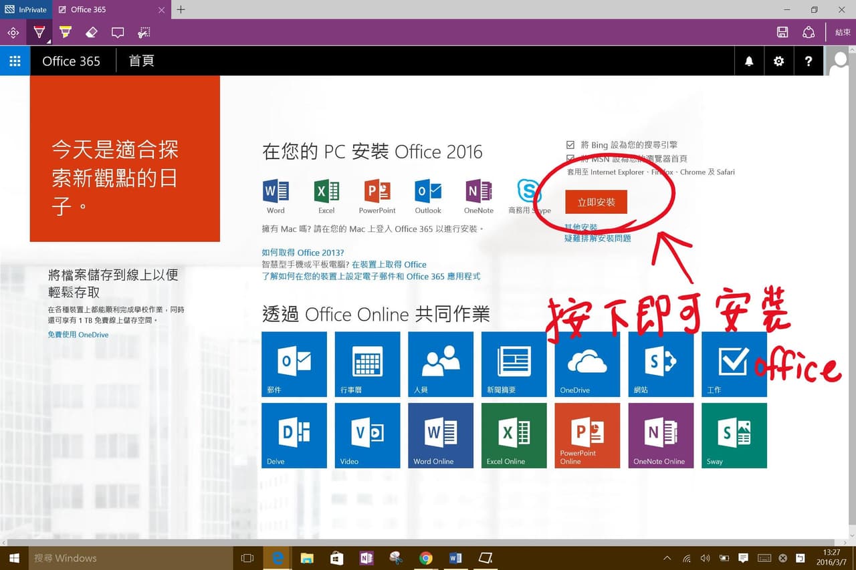Click the Skype for Business icon
Viewport: 856px width, 570px height.
click(529, 196)
